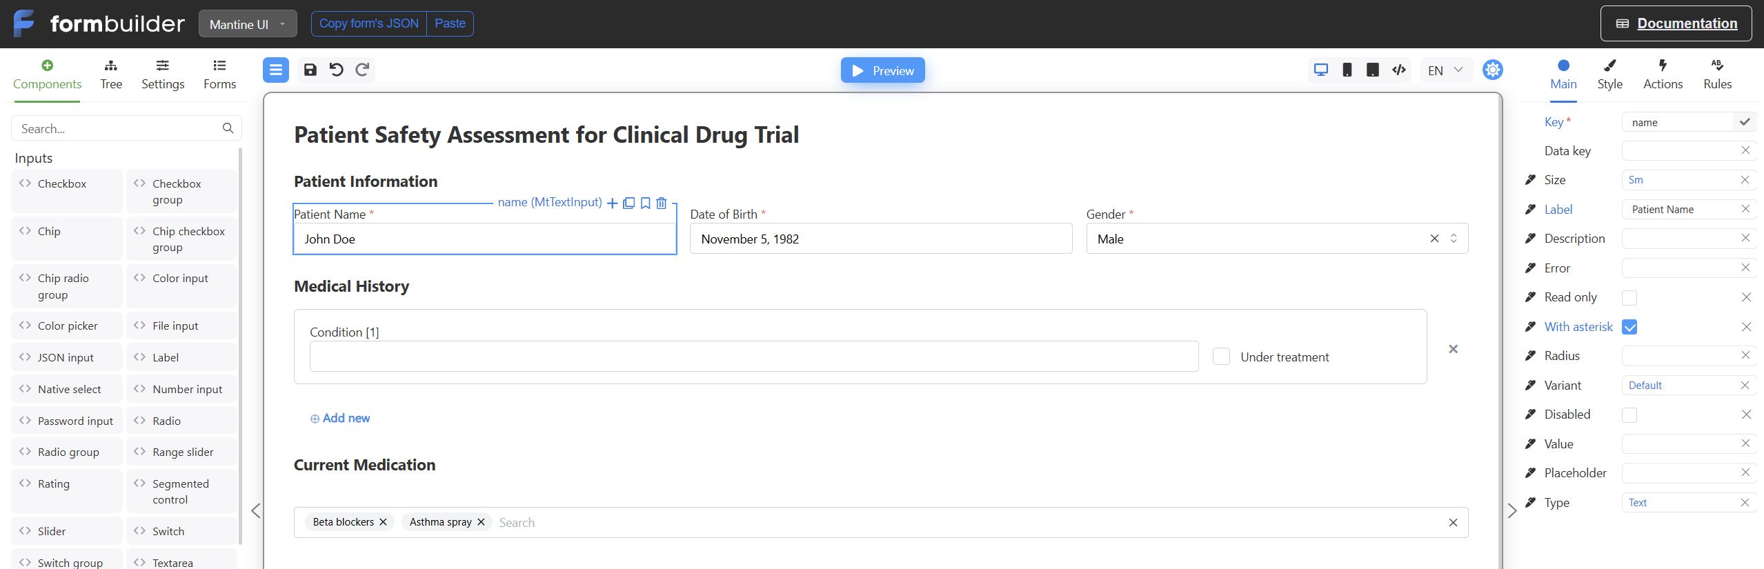Toggle the theme sun icon

[1493, 70]
